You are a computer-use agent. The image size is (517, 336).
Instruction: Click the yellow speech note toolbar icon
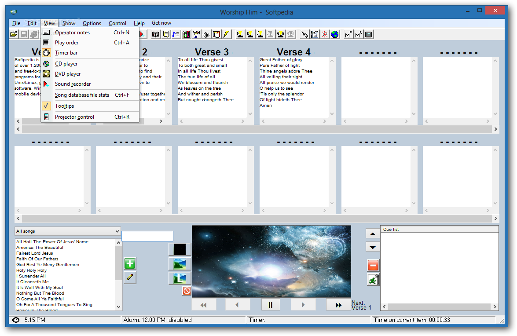coord(166,34)
